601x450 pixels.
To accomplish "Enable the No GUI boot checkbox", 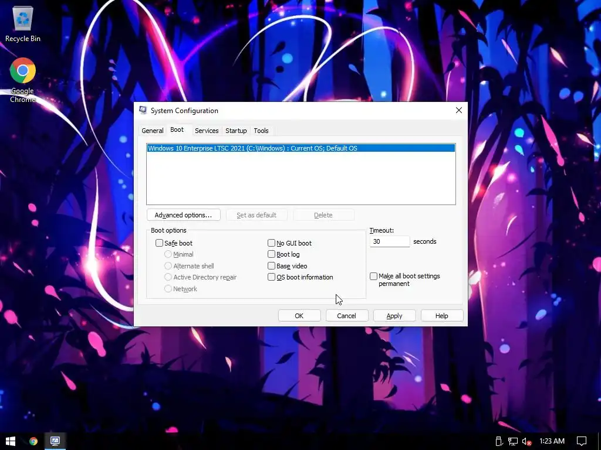I will 271,243.
